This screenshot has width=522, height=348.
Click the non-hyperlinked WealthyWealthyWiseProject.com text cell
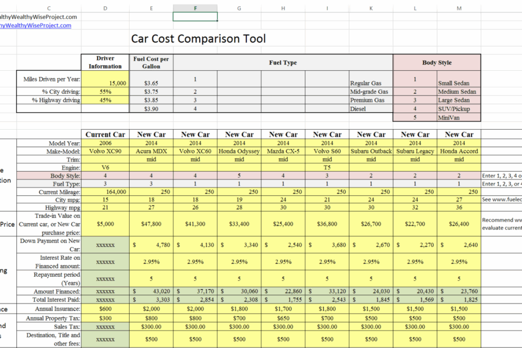(35, 17)
